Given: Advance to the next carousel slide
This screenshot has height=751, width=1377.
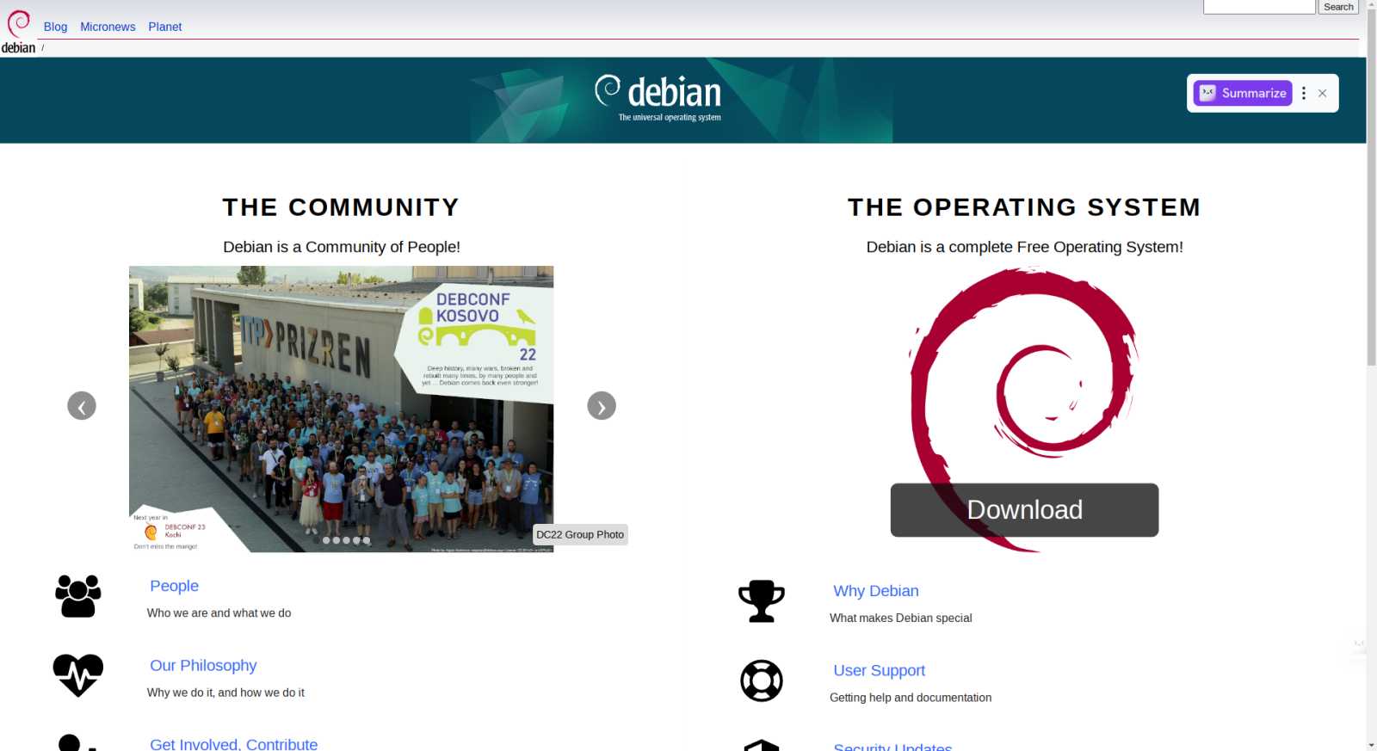Looking at the screenshot, I should point(602,405).
